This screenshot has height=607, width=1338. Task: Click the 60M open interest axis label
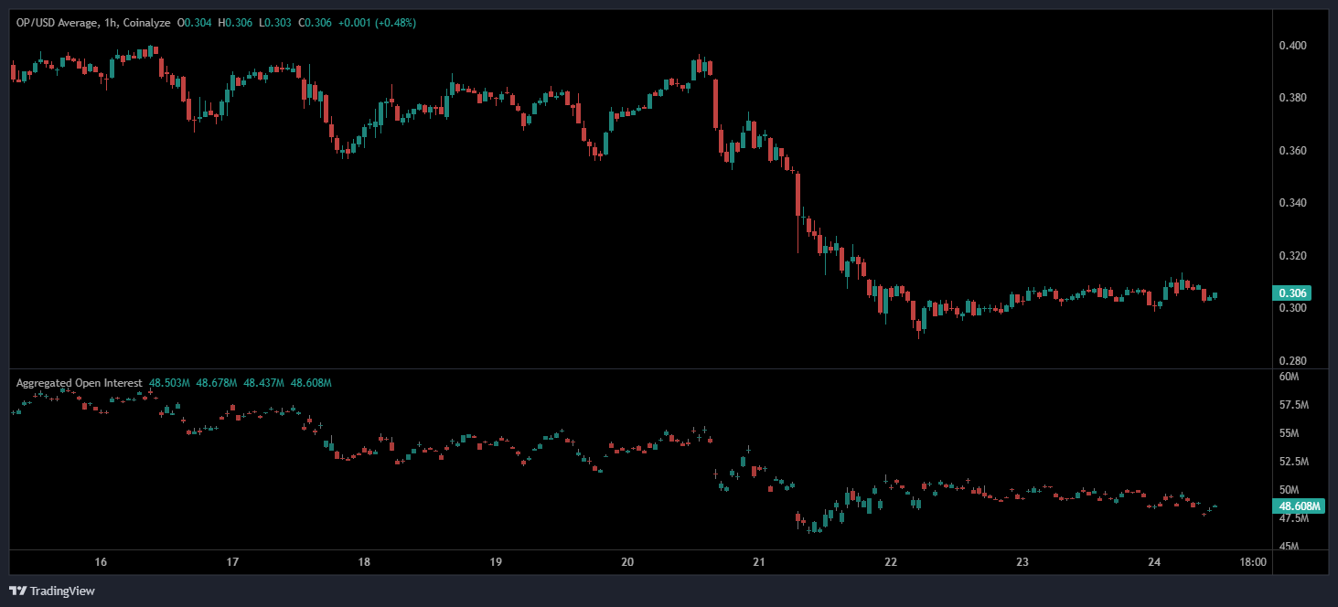pos(1290,377)
